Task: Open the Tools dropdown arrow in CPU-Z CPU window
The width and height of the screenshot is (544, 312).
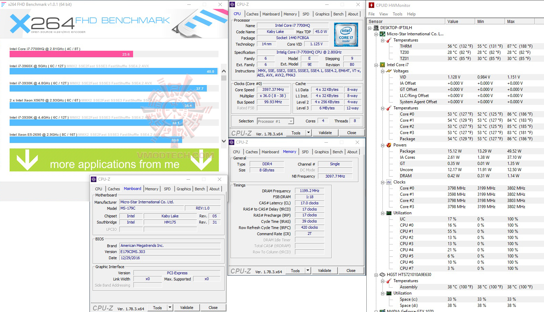Action: click(x=308, y=133)
